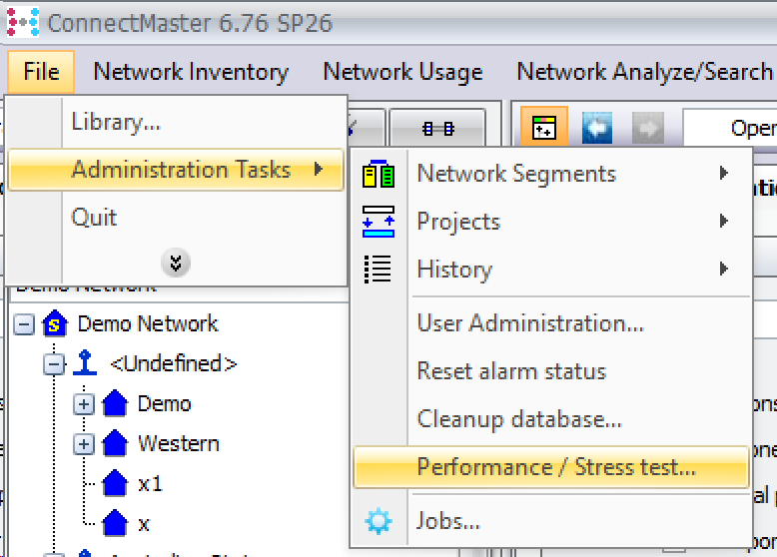
Task: Select History menu entry
Action: (551, 269)
